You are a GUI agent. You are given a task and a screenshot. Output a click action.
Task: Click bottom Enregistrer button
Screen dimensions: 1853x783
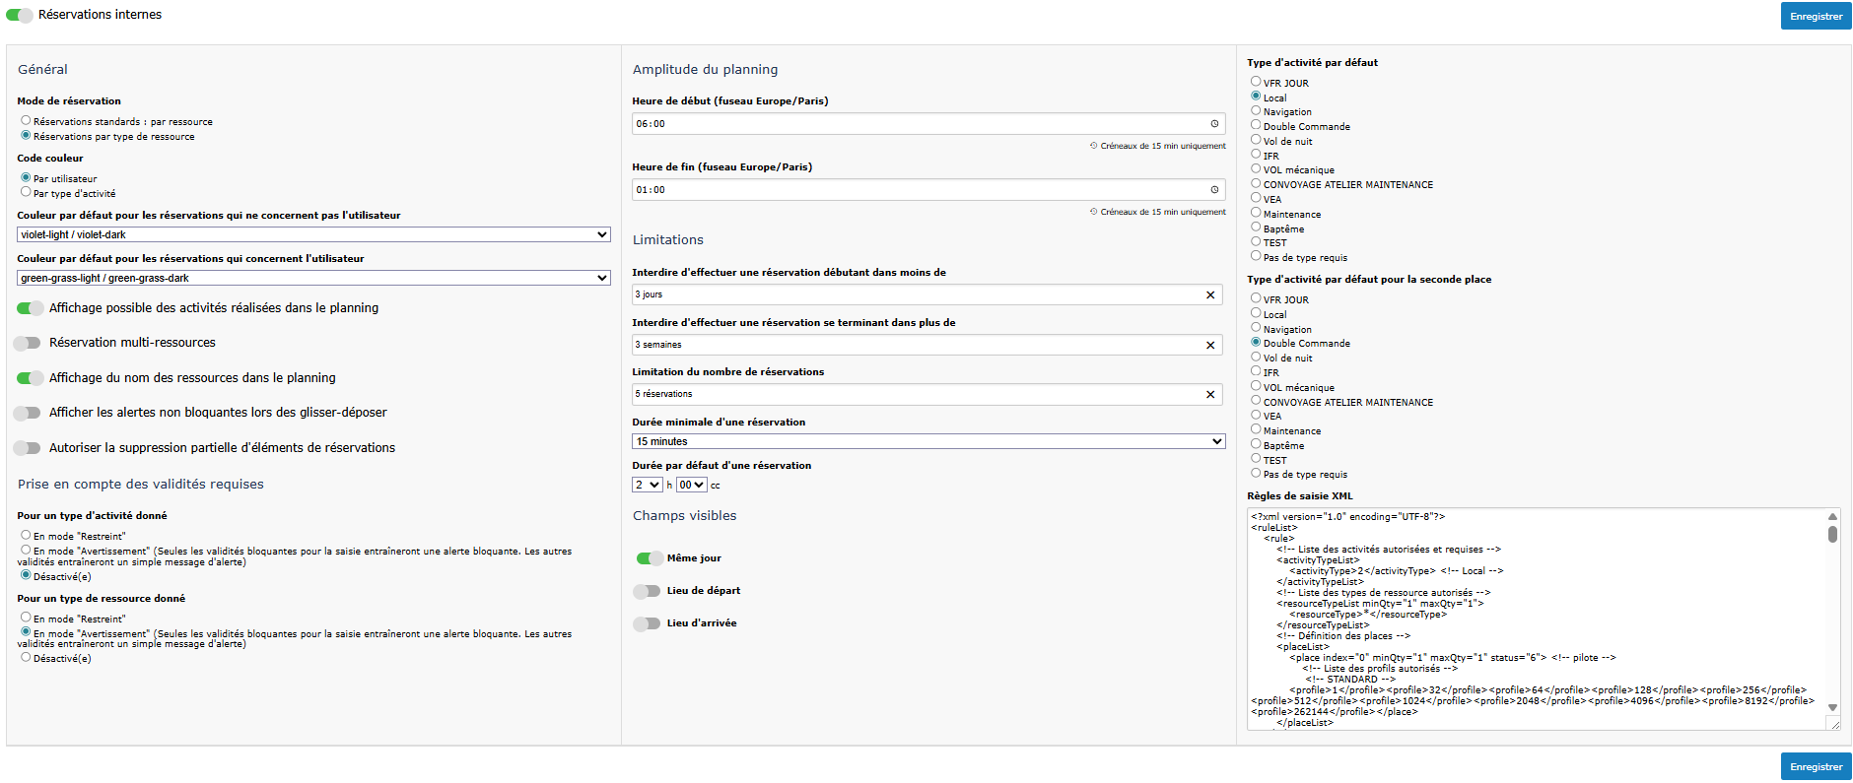(x=1816, y=767)
